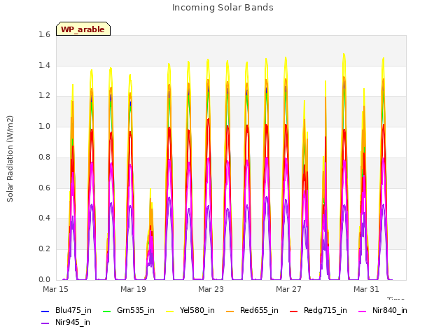Click the 0.8 y-axis tick label
Viewport: 448px width, 336px height.
click(x=44, y=157)
